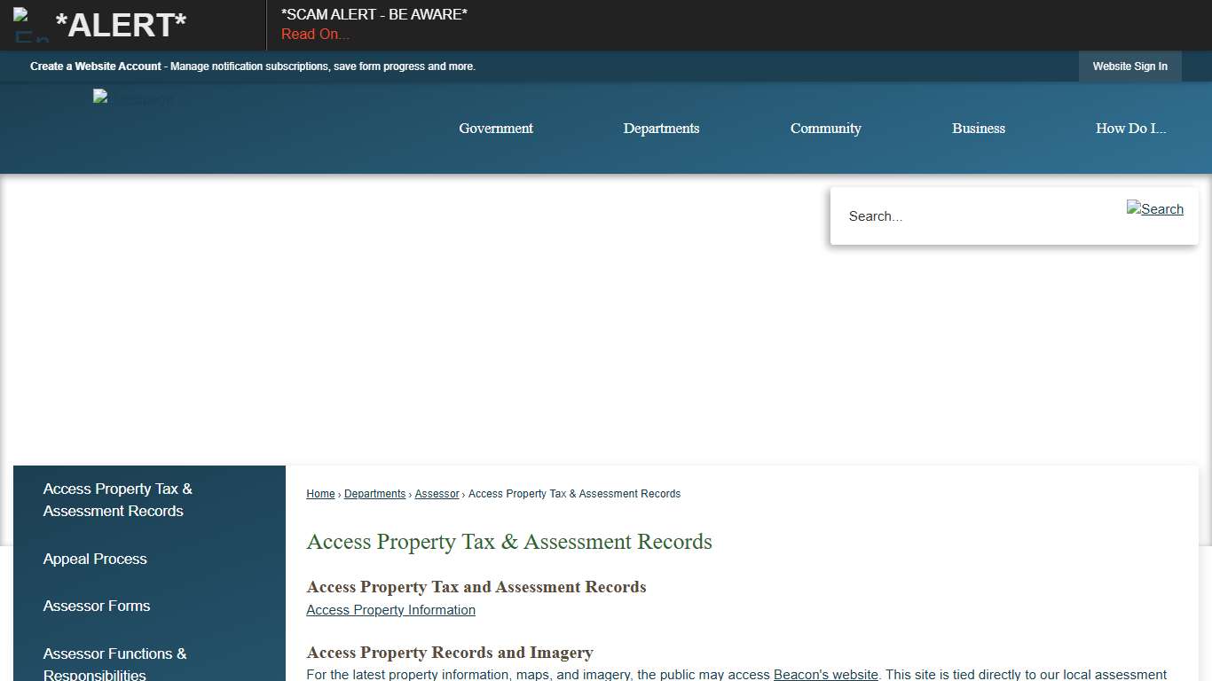1212x681 pixels.
Task: Open the Departments navigation menu
Action: click(x=661, y=128)
